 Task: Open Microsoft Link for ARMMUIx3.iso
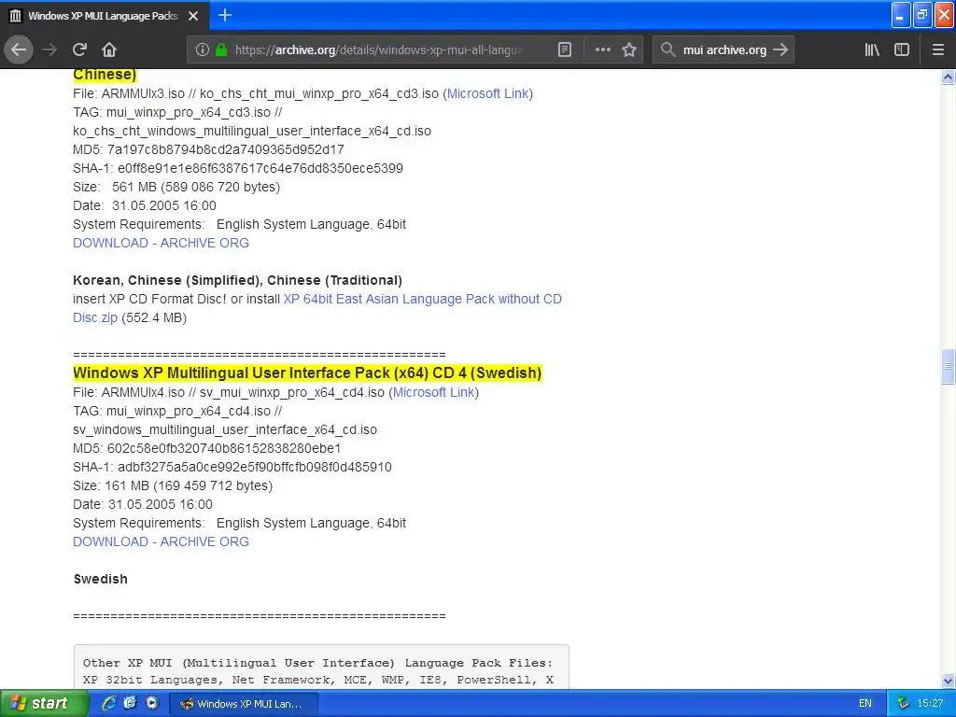click(487, 94)
